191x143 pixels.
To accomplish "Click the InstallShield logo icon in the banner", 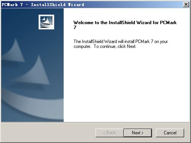I will [x=46, y=22].
